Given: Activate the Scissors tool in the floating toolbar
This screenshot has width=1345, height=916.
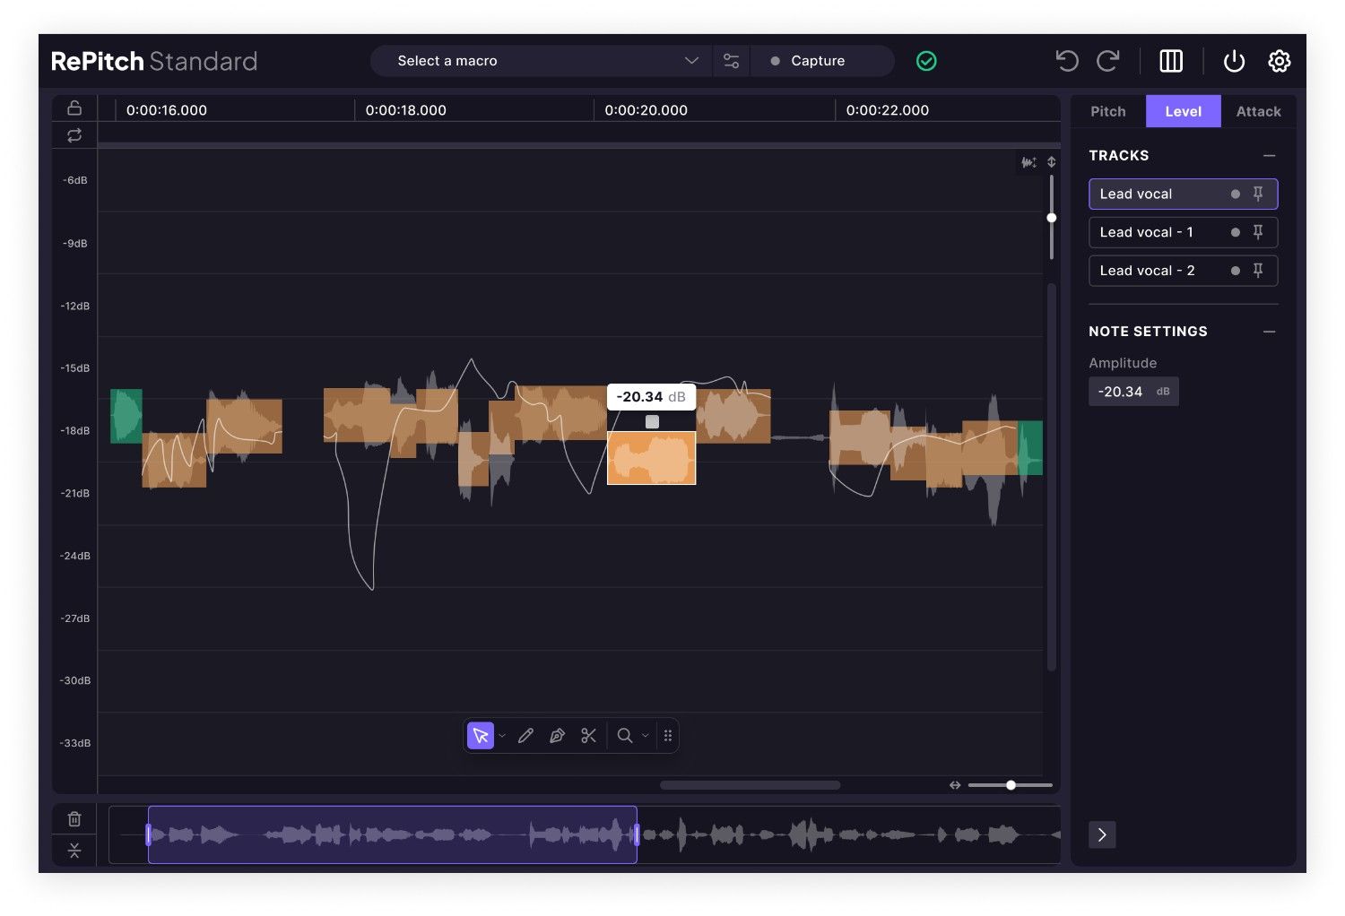Looking at the screenshot, I should pos(588,735).
